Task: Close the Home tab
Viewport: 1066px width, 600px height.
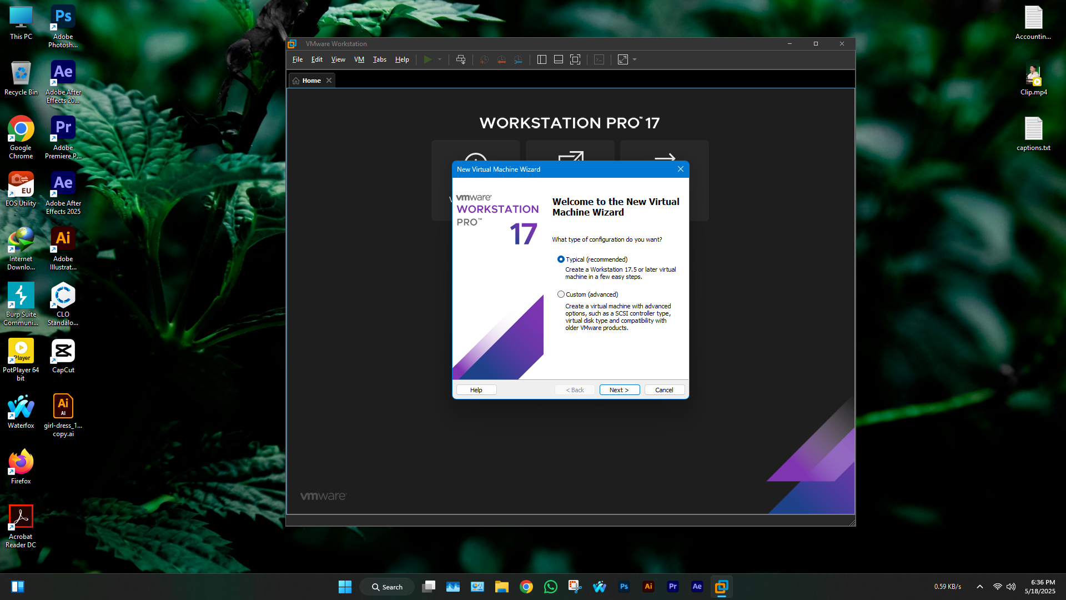Action: click(329, 81)
